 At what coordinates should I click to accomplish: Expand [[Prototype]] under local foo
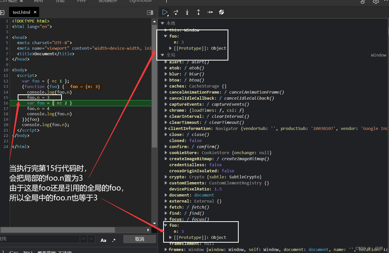pos(171,48)
